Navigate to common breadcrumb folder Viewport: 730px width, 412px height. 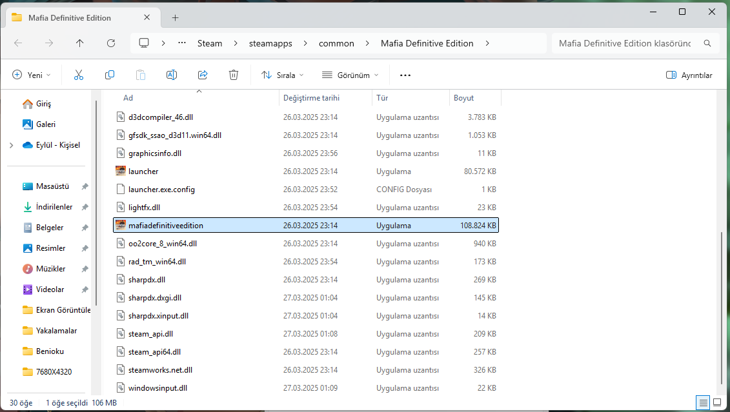point(336,43)
